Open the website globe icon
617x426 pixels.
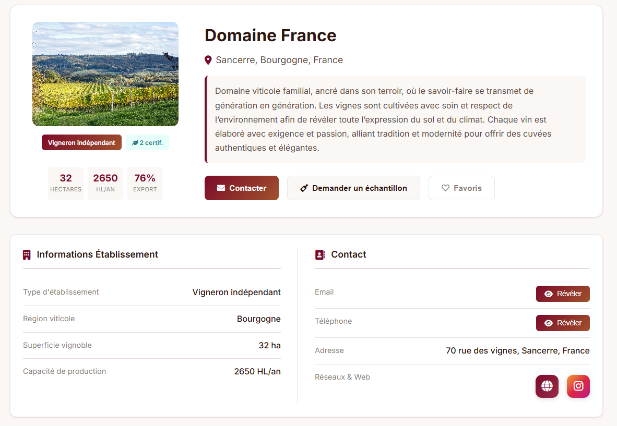[x=547, y=386]
